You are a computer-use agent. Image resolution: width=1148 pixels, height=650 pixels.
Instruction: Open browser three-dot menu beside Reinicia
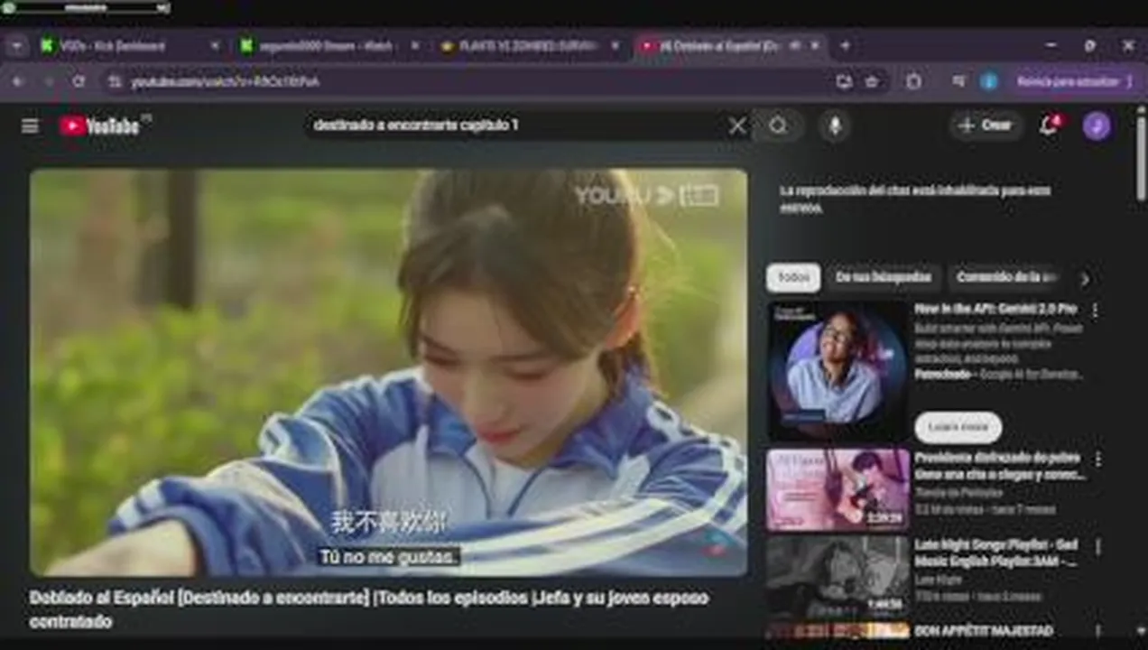point(1130,81)
